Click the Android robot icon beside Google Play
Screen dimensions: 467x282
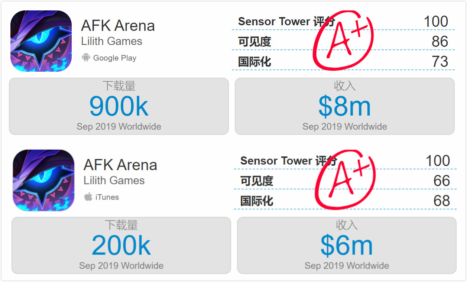pos(86,58)
